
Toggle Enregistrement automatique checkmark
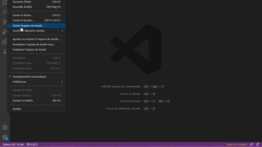pyautogui.click(x=36, y=77)
